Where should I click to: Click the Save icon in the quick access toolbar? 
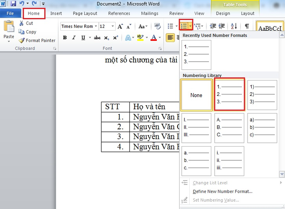click(13, 3)
